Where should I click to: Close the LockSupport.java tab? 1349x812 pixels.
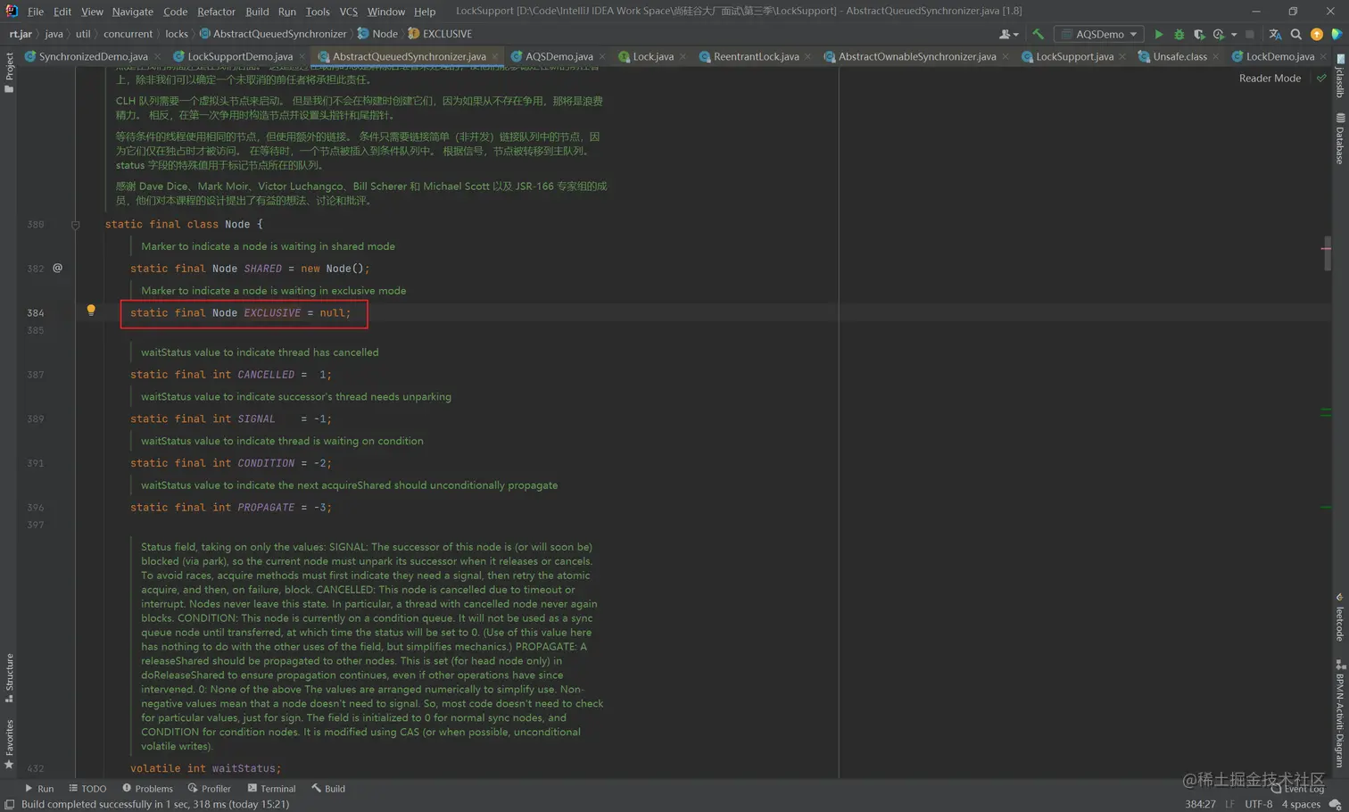click(x=1122, y=57)
